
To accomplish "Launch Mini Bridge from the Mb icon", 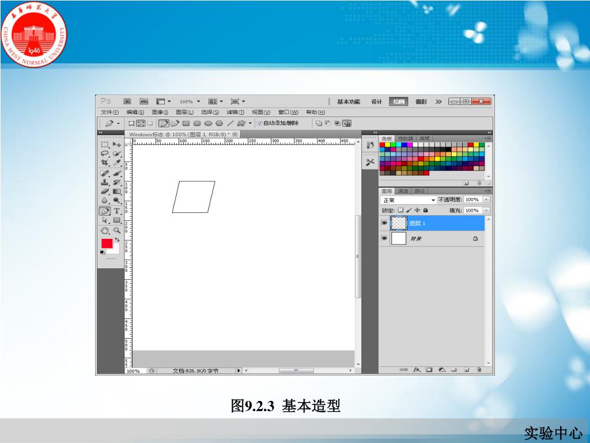I will tap(143, 102).
